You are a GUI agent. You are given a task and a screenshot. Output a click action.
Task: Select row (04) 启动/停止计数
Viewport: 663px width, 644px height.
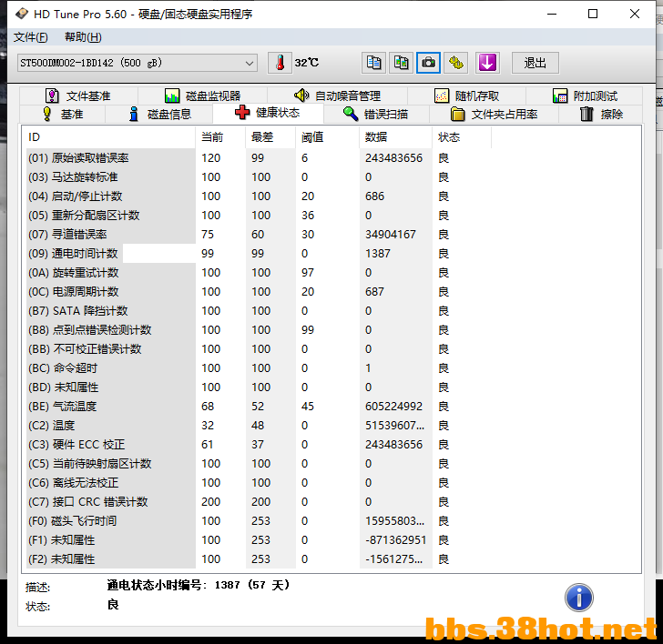(x=259, y=196)
